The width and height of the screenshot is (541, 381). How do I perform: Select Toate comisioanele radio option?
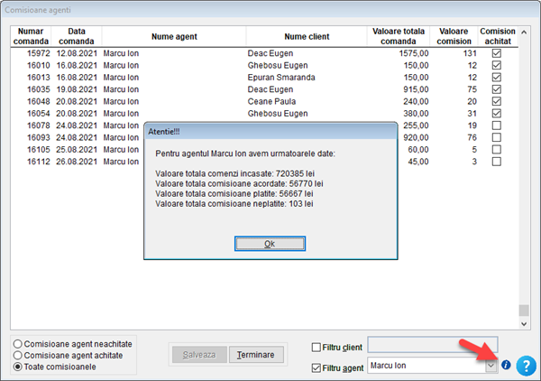point(20,367)
